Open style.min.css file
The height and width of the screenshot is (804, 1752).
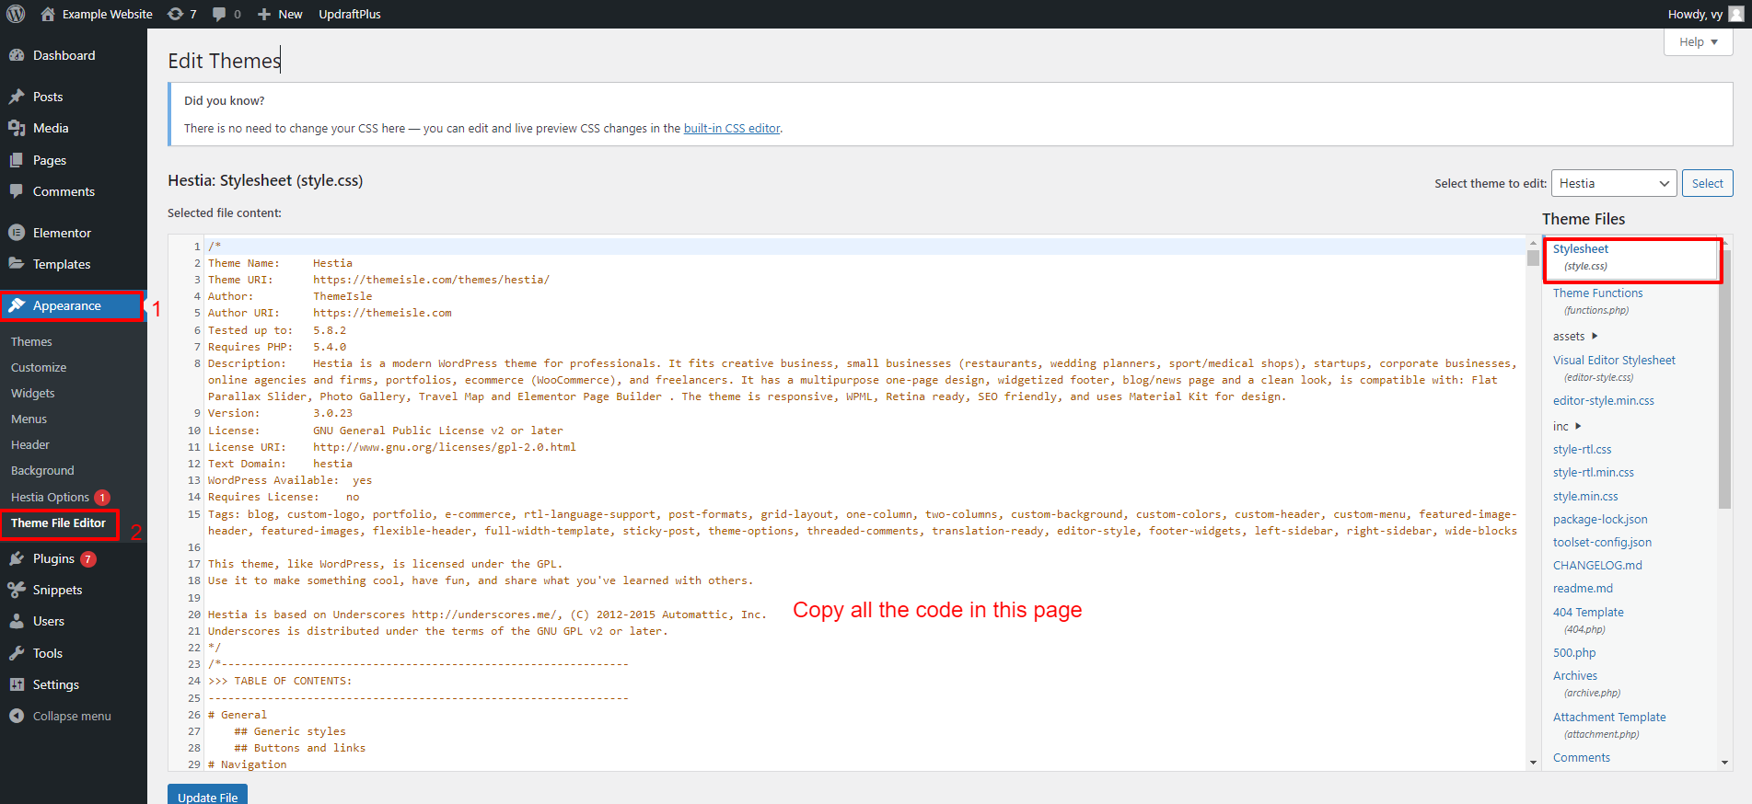pyautogui.click(x=1584, y=496)
